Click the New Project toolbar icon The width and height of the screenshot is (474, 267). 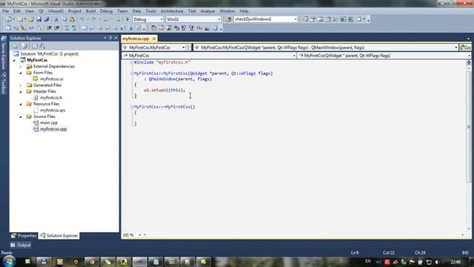point(8,19)
